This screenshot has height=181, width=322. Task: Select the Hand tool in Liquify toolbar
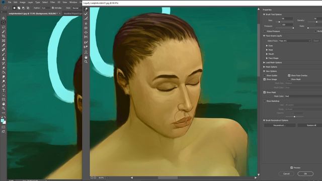86,57
